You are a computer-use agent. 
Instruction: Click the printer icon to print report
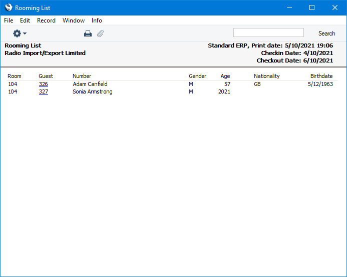(x=88, y=33)
